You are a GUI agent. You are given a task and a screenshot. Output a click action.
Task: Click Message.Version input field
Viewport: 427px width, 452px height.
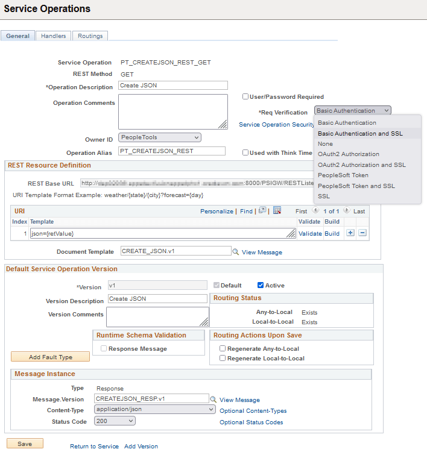[151, 398]
